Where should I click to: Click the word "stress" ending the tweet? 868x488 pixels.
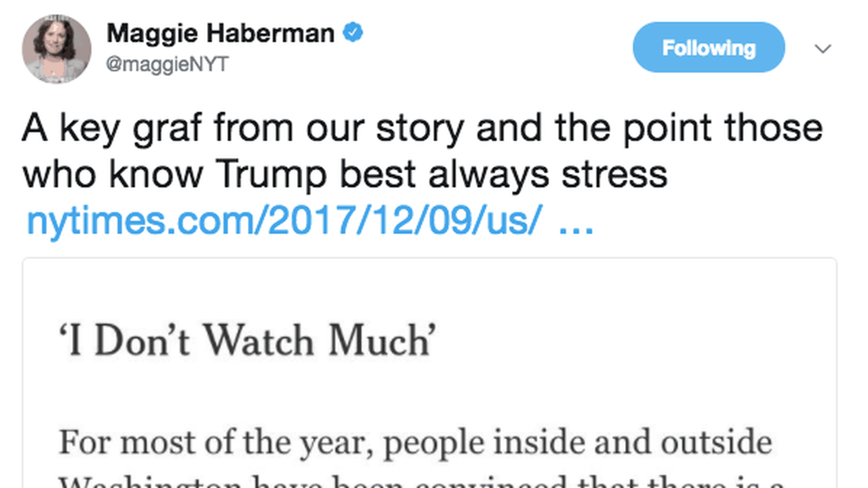(614, 174)
